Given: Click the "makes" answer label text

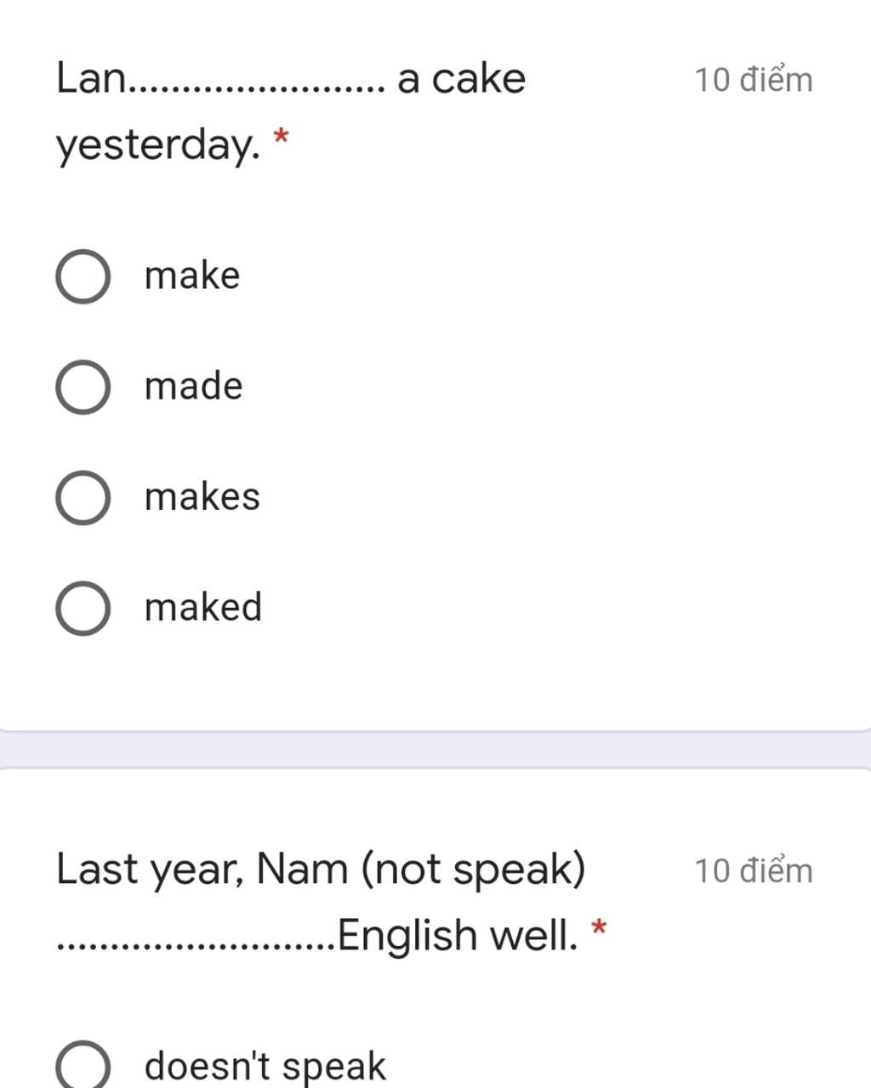Looking at the screenshot, I should click(x=202, y=497).
